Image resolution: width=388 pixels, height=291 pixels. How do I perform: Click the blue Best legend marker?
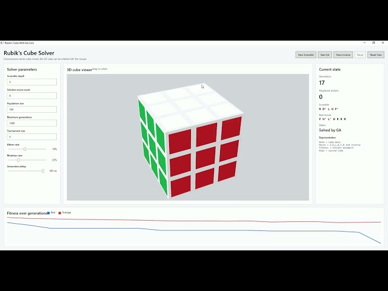[x=48, y=213]
